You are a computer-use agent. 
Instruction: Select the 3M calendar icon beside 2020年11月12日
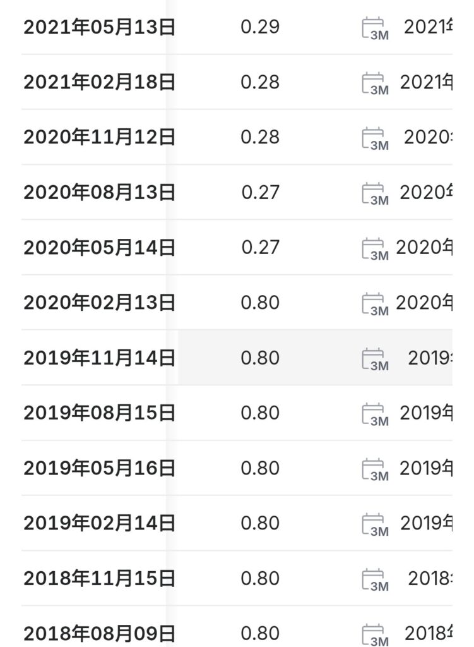click(374, 139)
